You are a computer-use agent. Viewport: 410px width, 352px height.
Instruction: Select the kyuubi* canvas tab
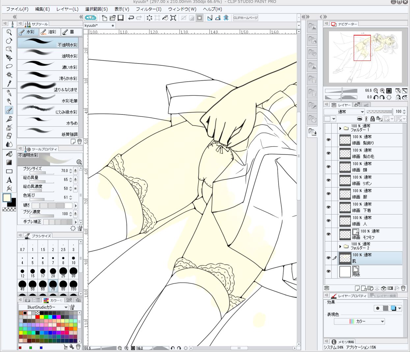pyautogui.click(x=100, y=25)
